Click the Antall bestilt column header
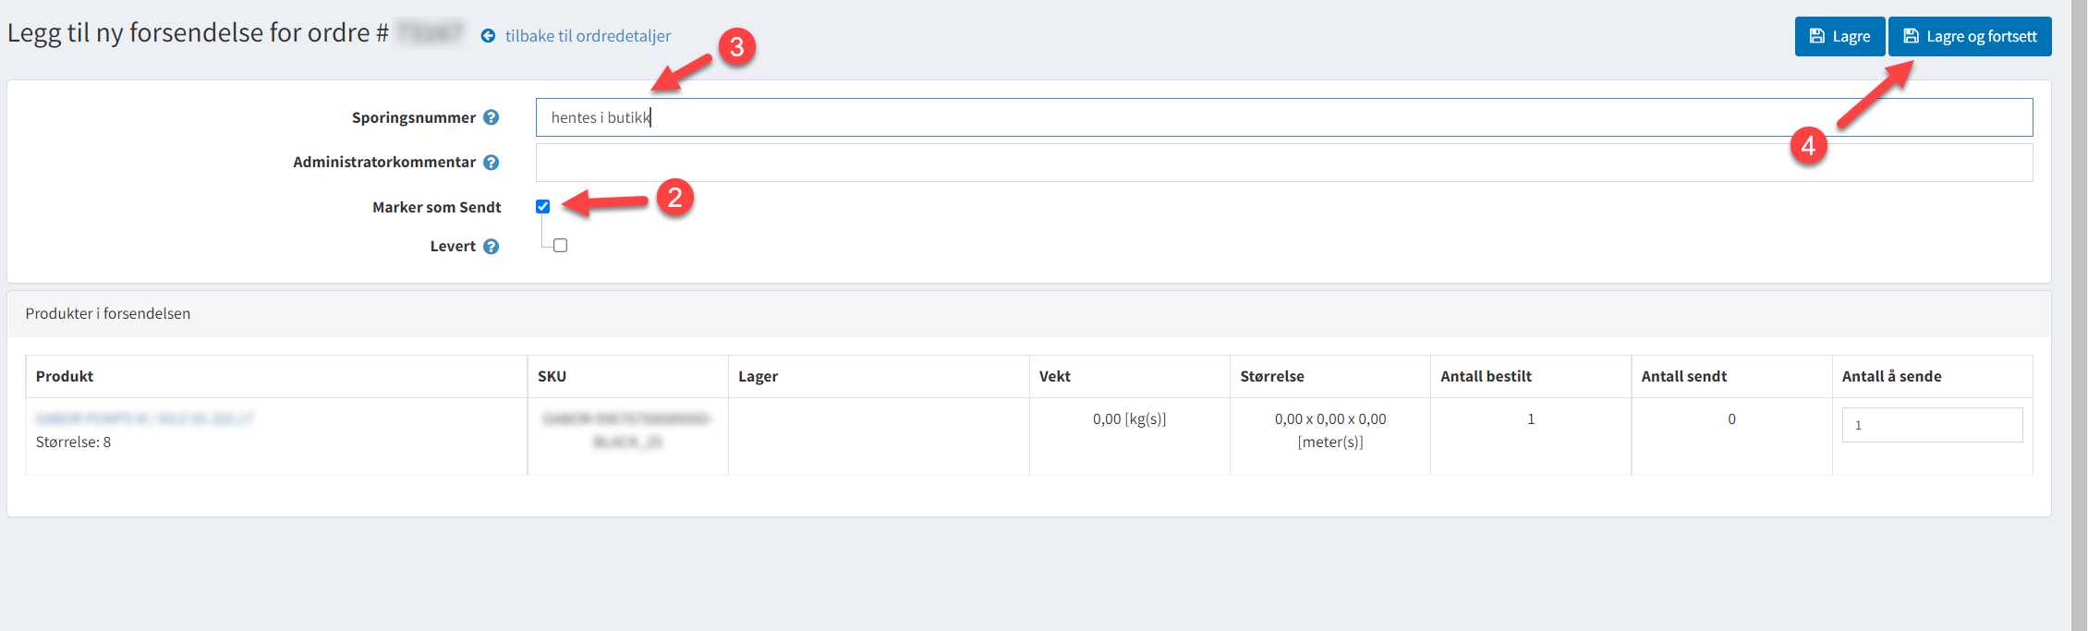Viewport: 2088px width, 631px height. (1486, 376)
